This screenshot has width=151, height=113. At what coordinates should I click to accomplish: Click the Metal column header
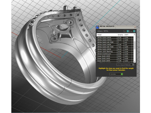[107, 35]
